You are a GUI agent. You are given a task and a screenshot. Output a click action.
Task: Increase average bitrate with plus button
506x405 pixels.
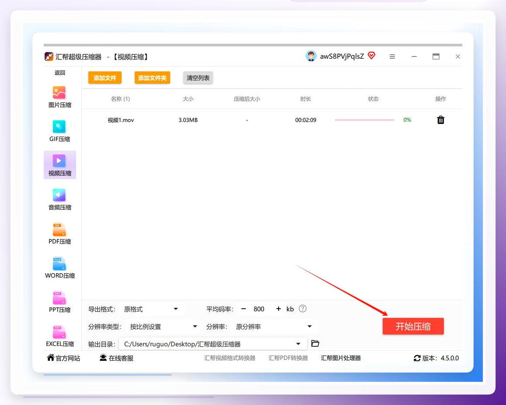click(278, 309)
